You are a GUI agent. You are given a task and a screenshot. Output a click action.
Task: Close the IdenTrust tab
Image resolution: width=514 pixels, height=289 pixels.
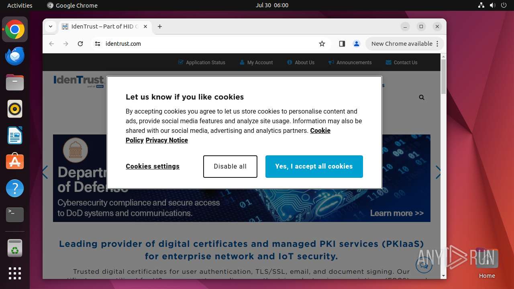tap(145, 26)
